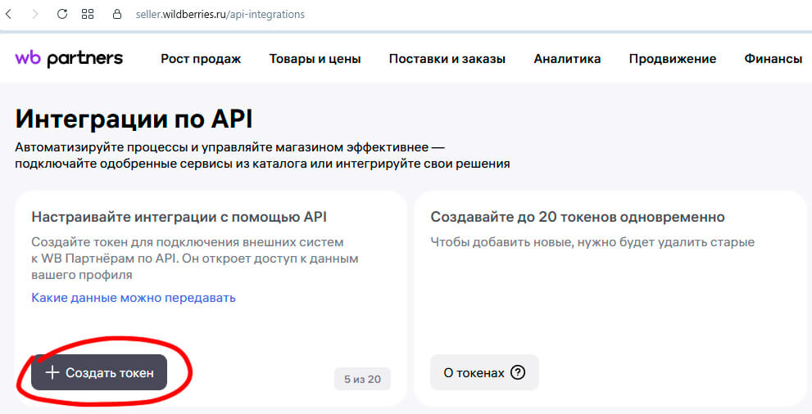Open the Товары и цены menu
The height and width of the screenshot is (414, 812).
click(x=315, y=59)
